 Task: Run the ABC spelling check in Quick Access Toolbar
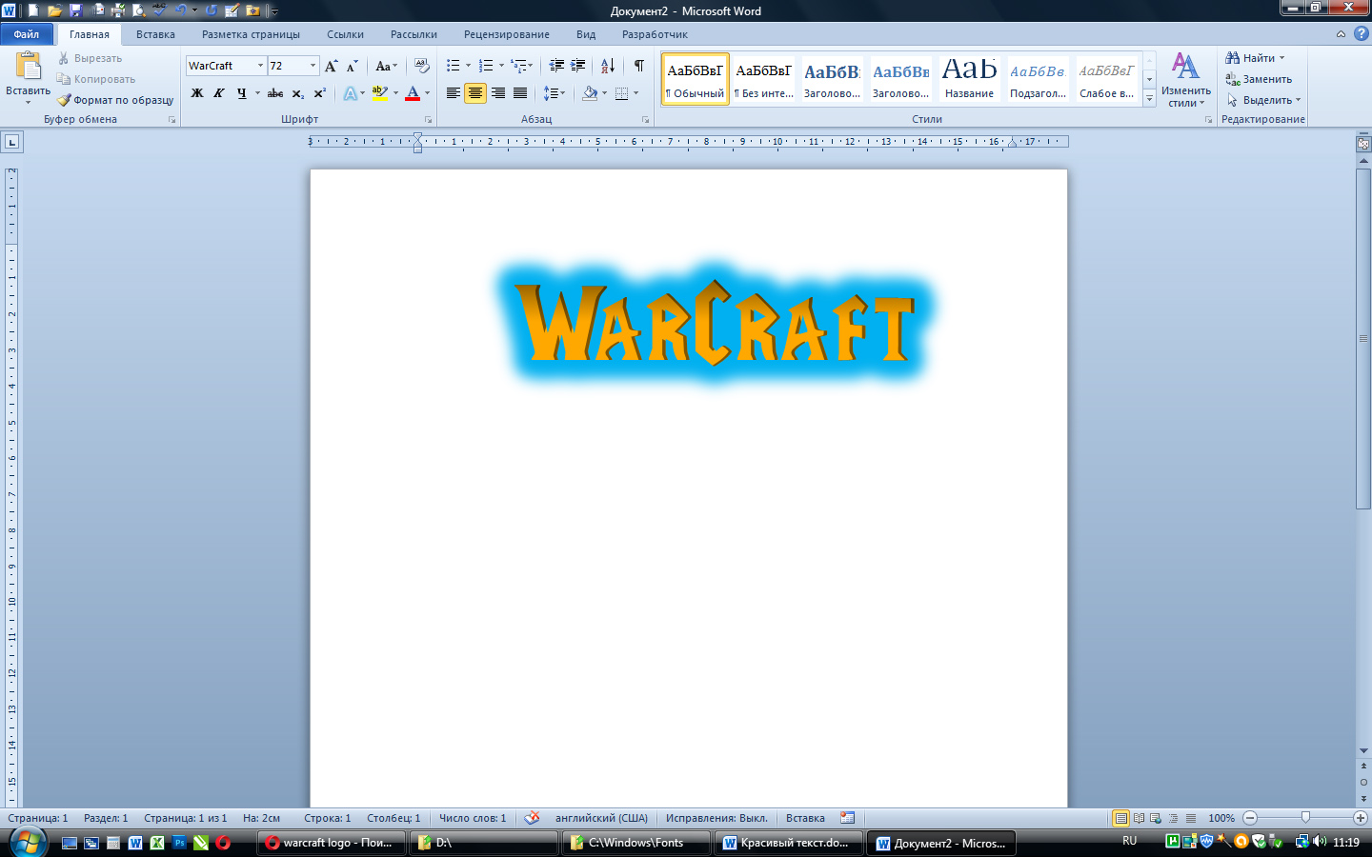tap(158, 10)
